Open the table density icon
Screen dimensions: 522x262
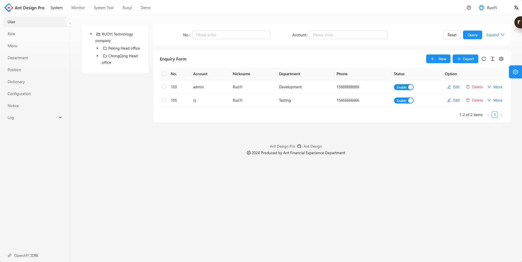493,59
